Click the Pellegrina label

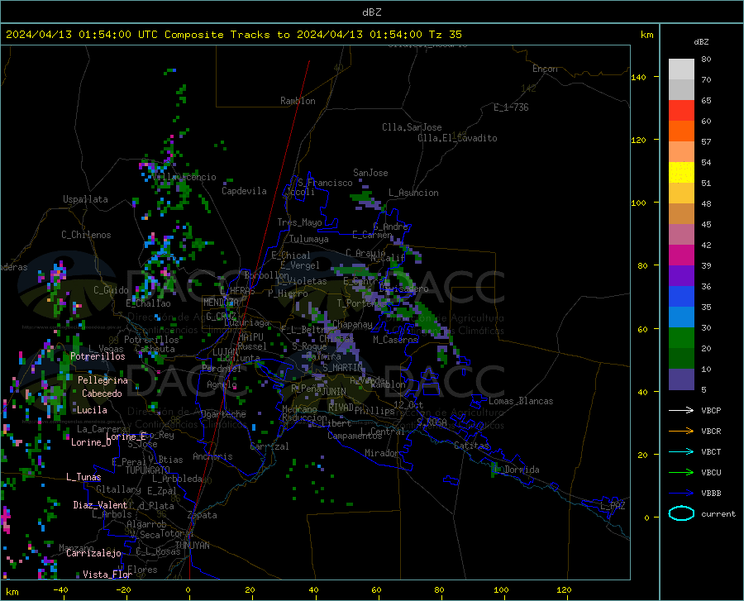coord(103,380)
